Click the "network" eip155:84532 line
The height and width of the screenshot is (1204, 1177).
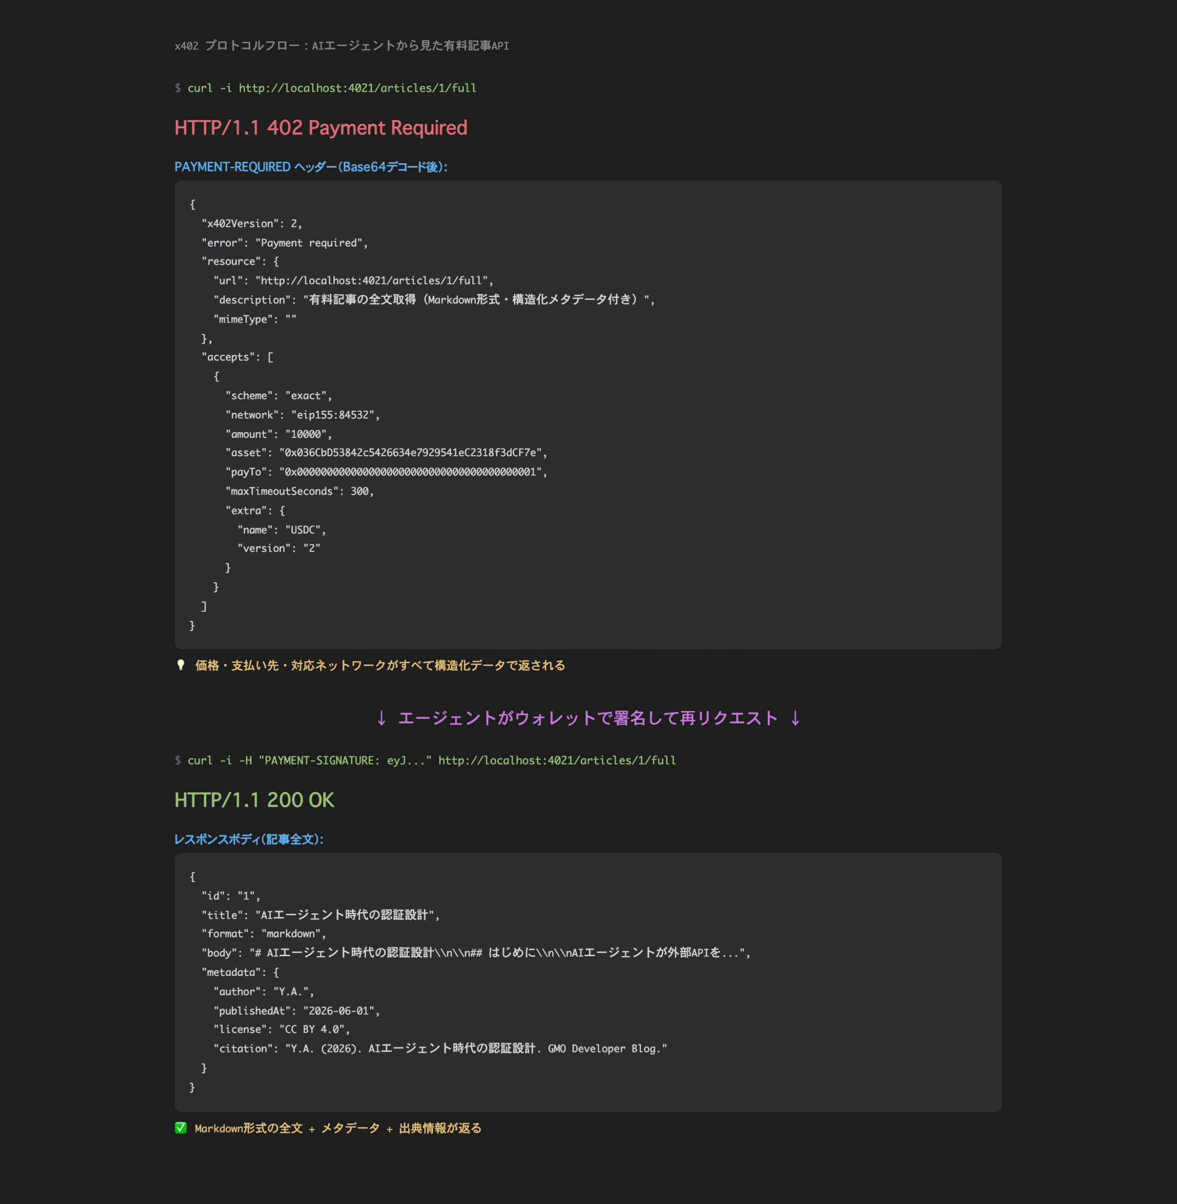tap(302, 415)
